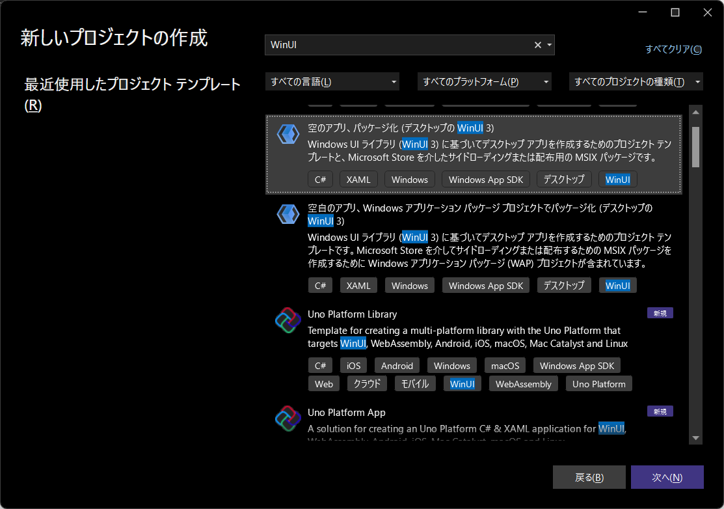The height and width of the screenshot is (509, 724).
Task: Click the すべてクリア link
Action: [x=673, y=49]
